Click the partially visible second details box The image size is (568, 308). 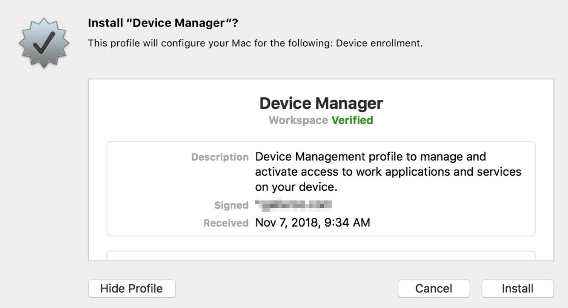click(321, 256)
